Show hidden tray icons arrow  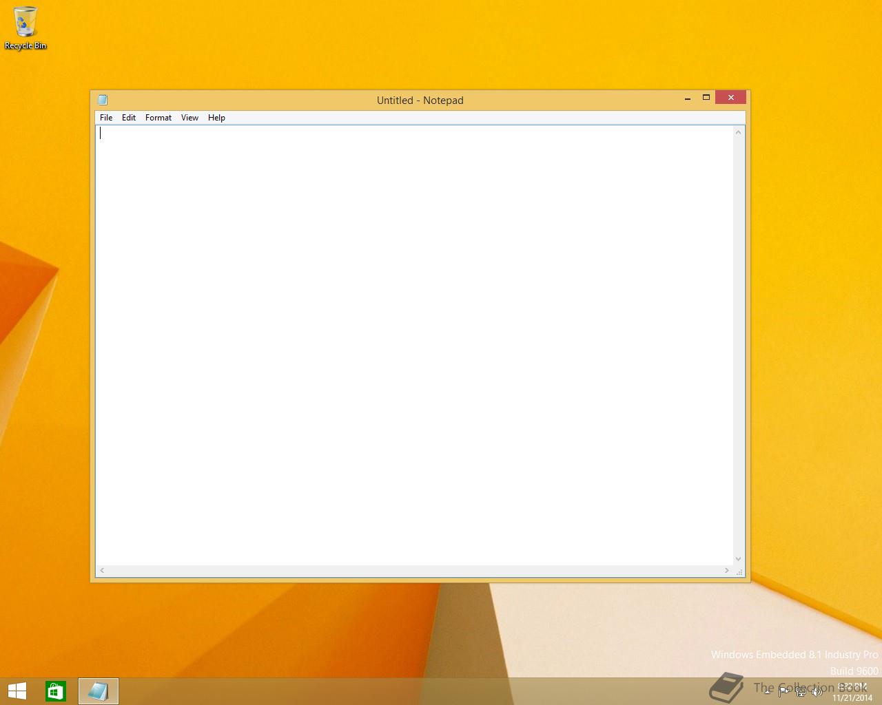click(x=767, y=691)
